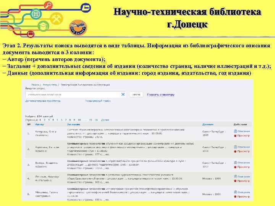Screen dimensions: 275x206
Task: Go to results page 3
Action: coord(49,120)
